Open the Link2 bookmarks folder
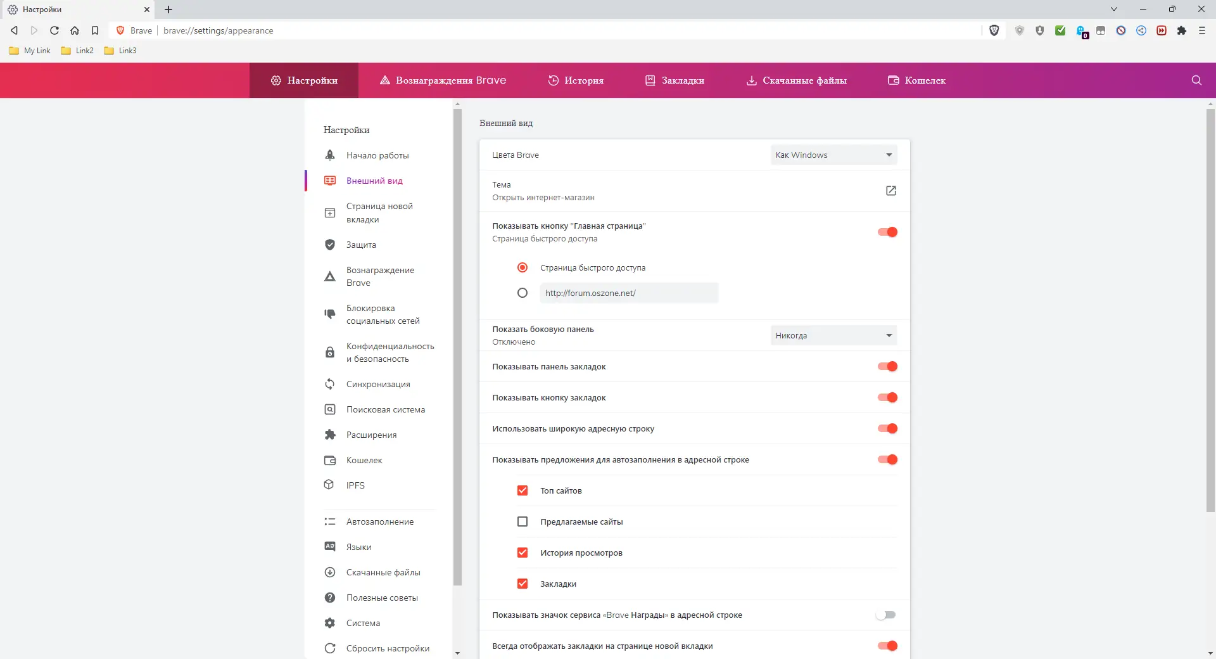Image resolution: width=1216 pixels, height=659 pixels. pyautogui.click(x=77, y=51)
